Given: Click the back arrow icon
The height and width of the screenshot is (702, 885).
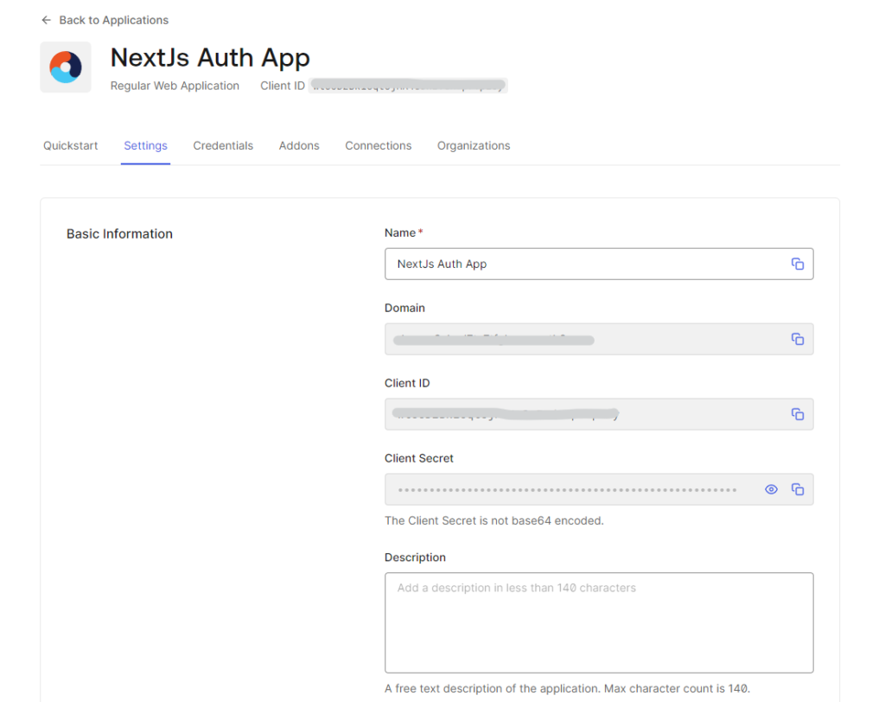Looking at the screenshot, I should tap(47, 20).
